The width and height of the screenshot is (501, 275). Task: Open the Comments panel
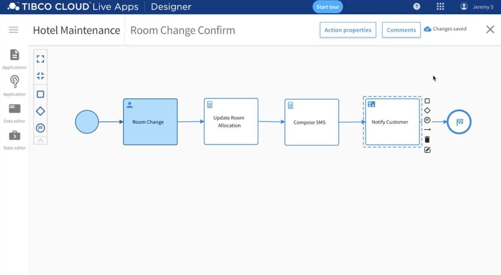pos(401,30)
